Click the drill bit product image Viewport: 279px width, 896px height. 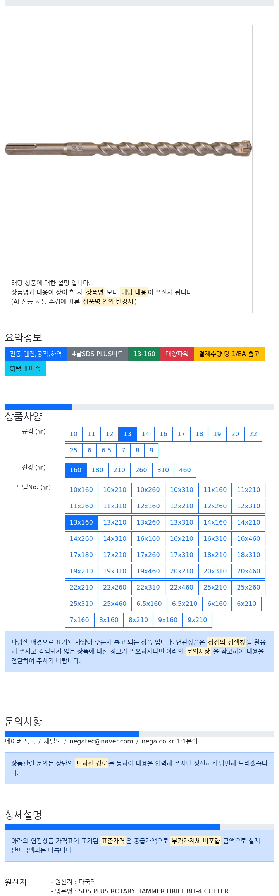129,149
